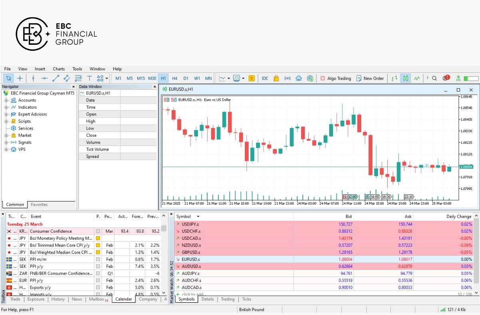
Task: Toggle Algo Trading
Action: [x=336, y=78]
